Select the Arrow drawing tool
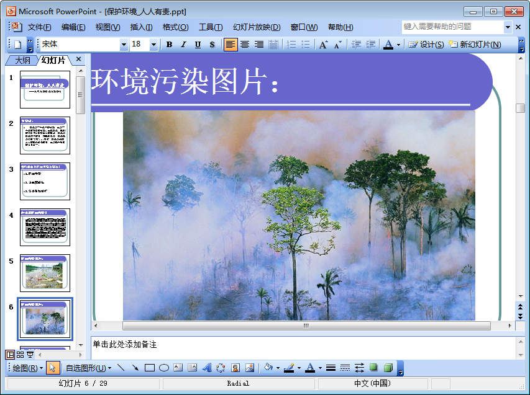Image resolution: width=530 pixels, height=395 pixels. 135,368
